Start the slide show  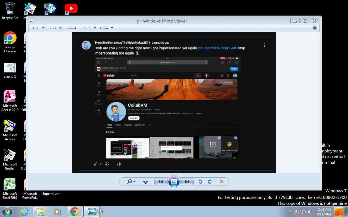[174, 181]
